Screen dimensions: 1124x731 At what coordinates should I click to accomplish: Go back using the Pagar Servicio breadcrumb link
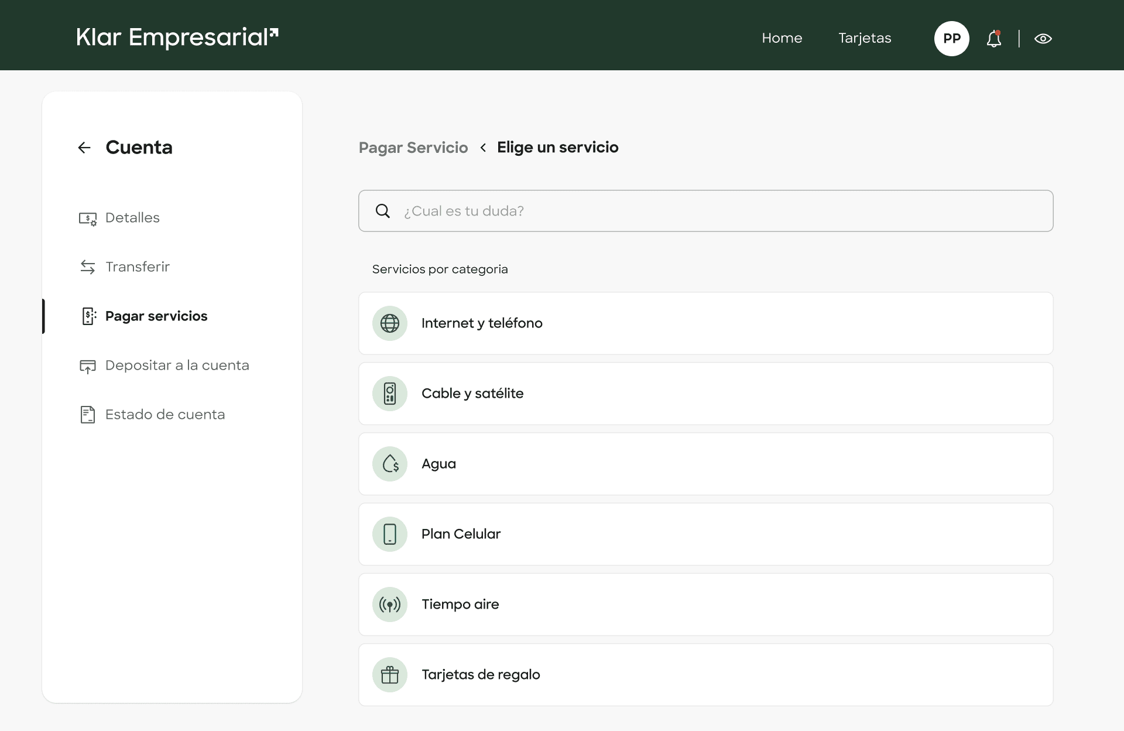[413, 148]
